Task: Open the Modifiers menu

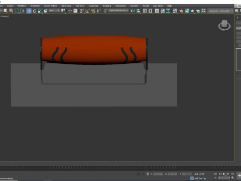Action: pyautogui.click(x=22, y=6)
